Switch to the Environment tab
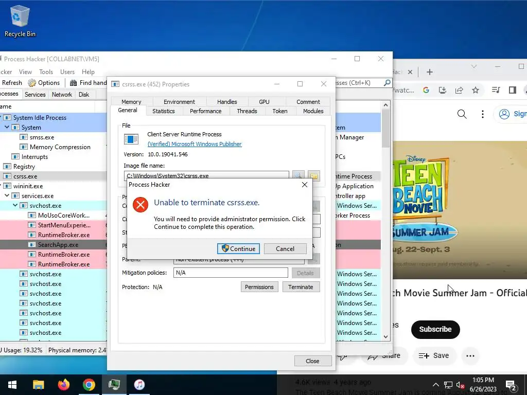 [179, 102]
